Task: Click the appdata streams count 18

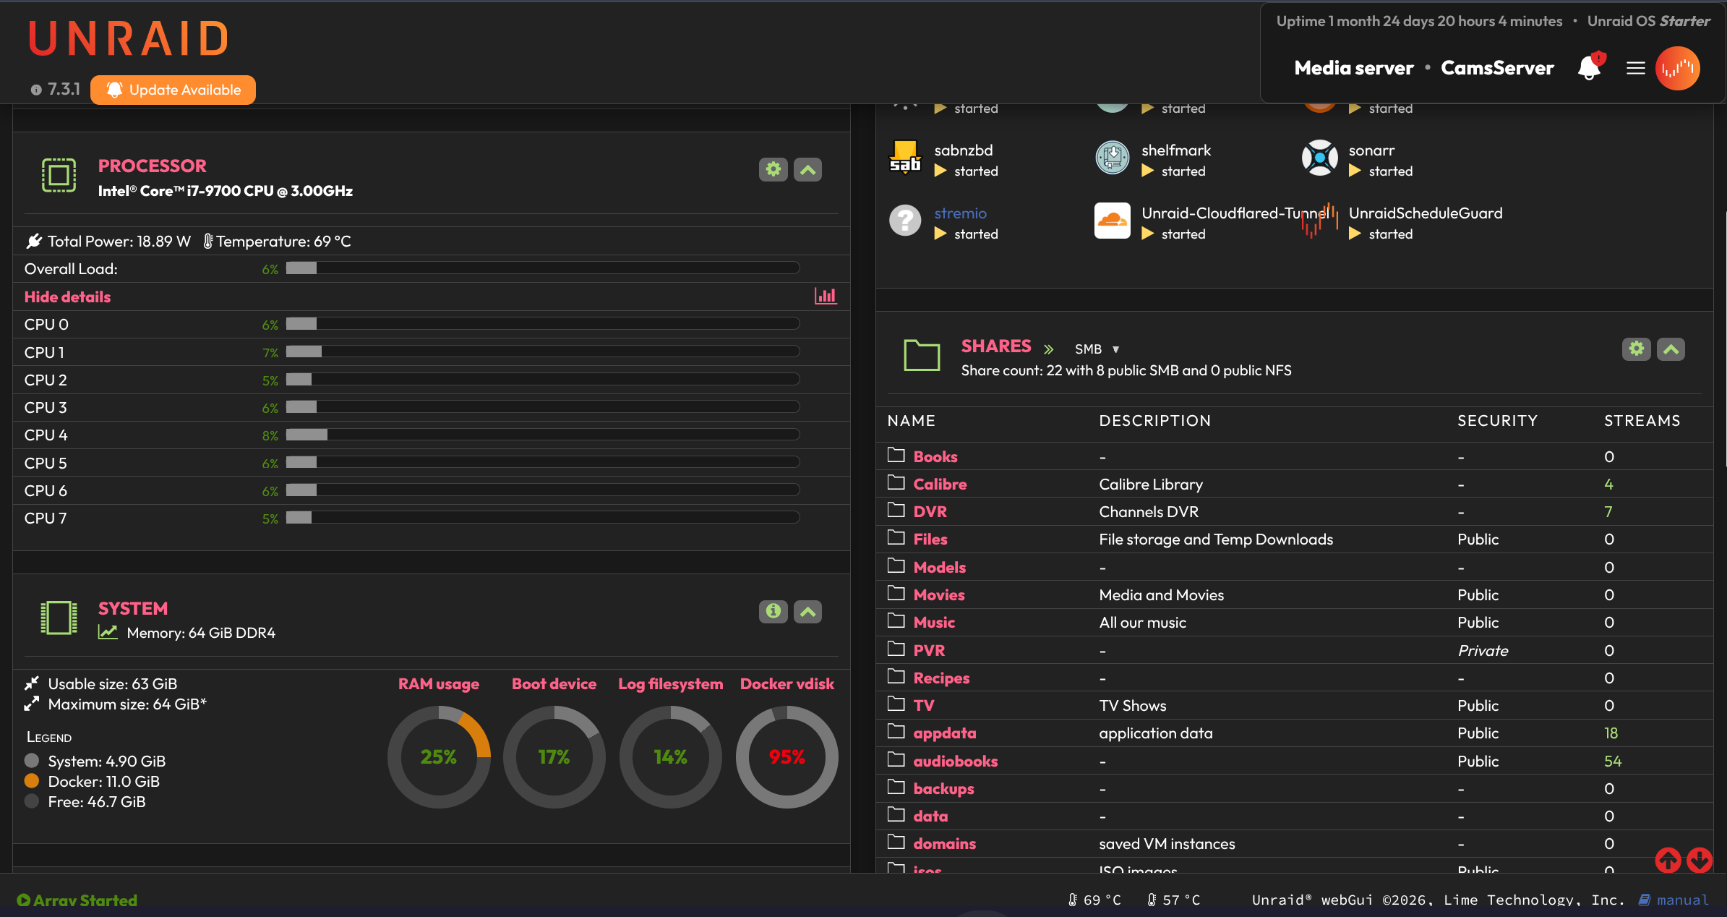Action: click(x=1611, y=733)
